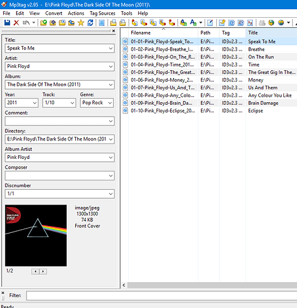Image resolution: width=297 pixels, height=308 pixels.
Task: Open the File menu
Action: 6,14
